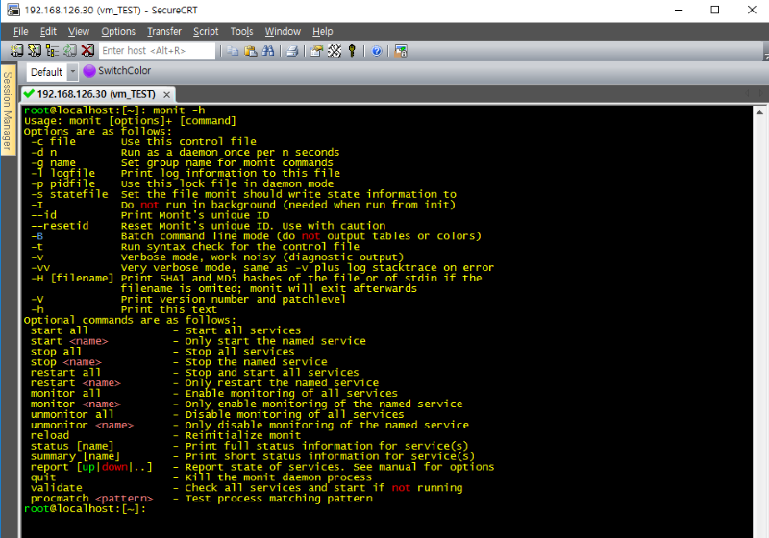769x538 pixels.
Task: Close the vm_TEST session tab
Action: click(166, 94)
